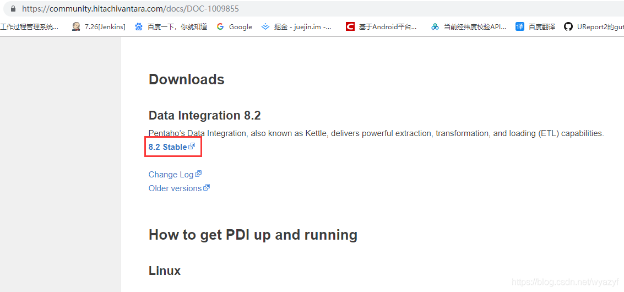Click the site security lock icon

point(13,9)
